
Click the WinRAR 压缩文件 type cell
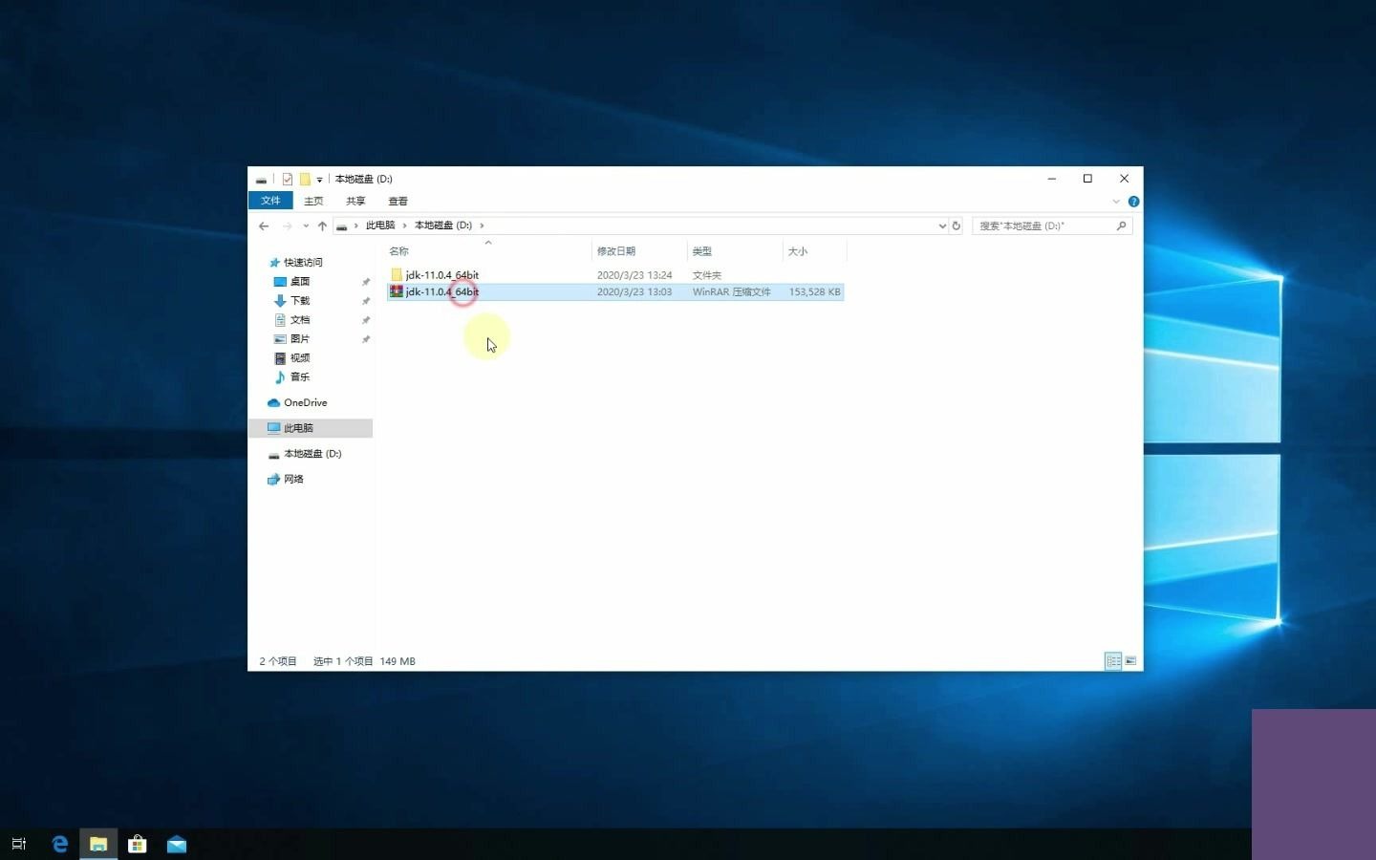732,292
